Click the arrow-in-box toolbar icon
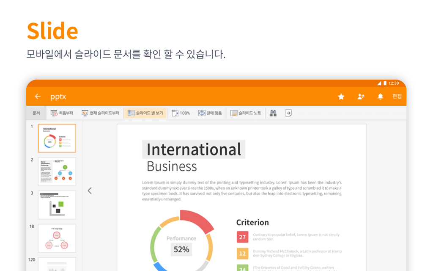 [288, 113]
